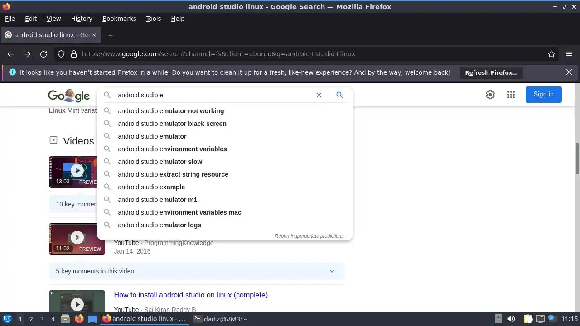Image resolution: width=580 pixels, height=326 pixels.
Task: Click the blue magnifier search button
Action: [339, 95]
